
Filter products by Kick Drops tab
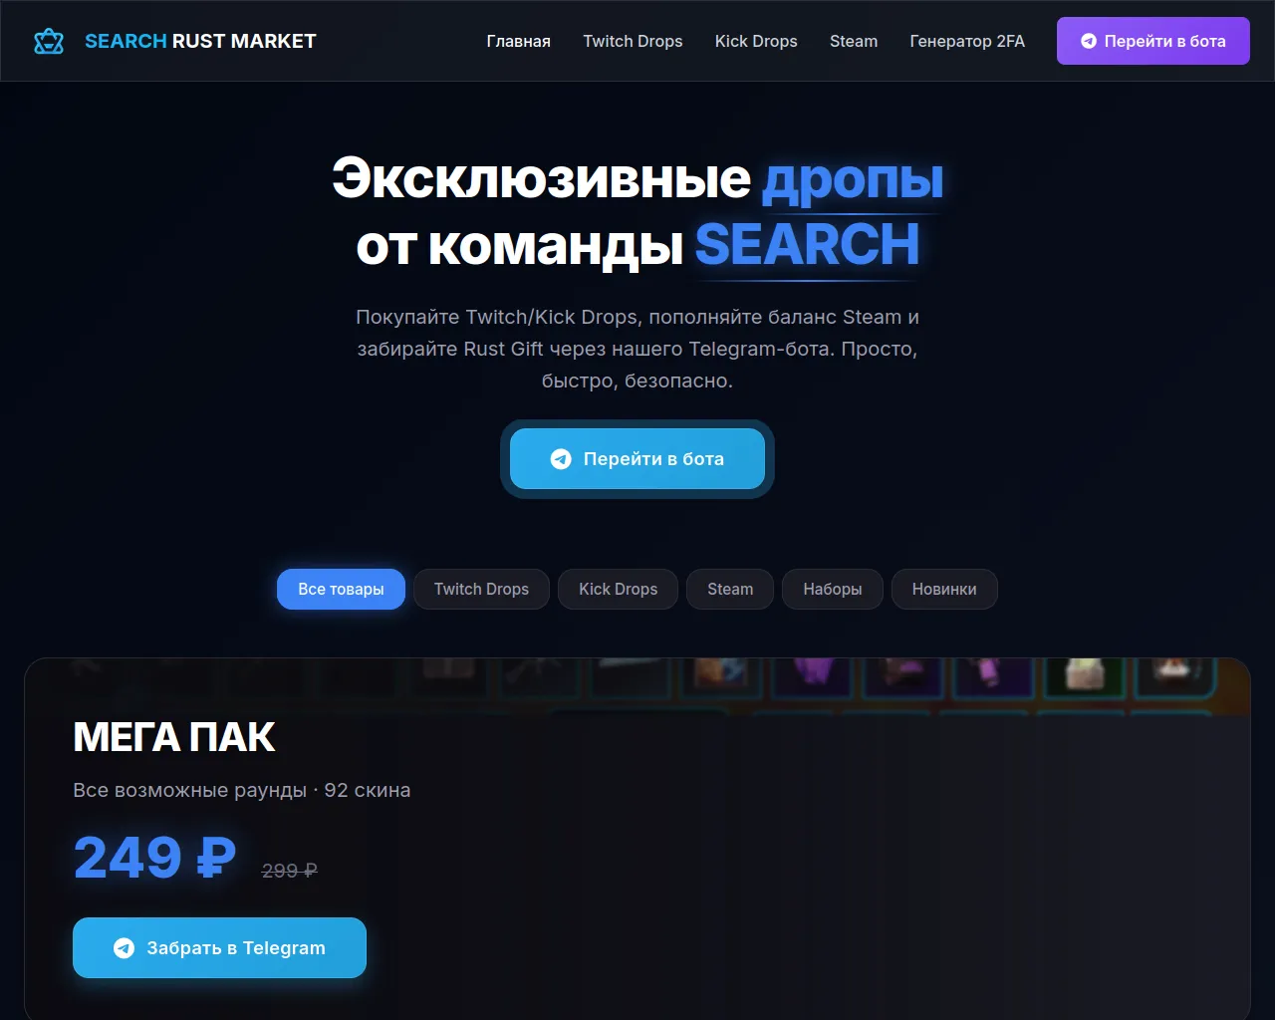click(618, 589)
